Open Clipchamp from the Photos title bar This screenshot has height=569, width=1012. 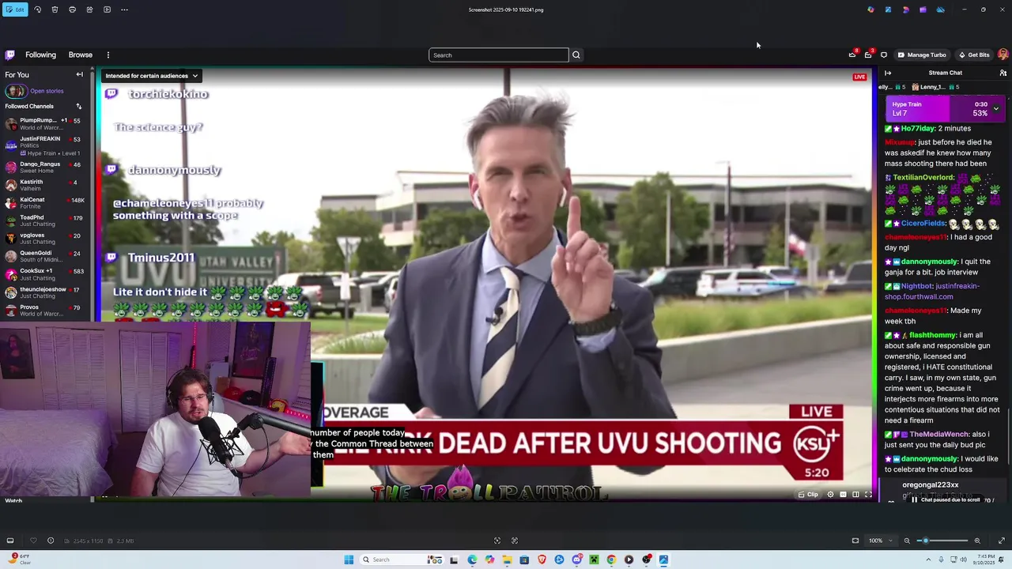[923, 9]
